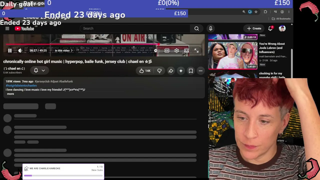Open the Chrome profile icon
The height and width of the screenshot is (180, 320).
[282, 12]
